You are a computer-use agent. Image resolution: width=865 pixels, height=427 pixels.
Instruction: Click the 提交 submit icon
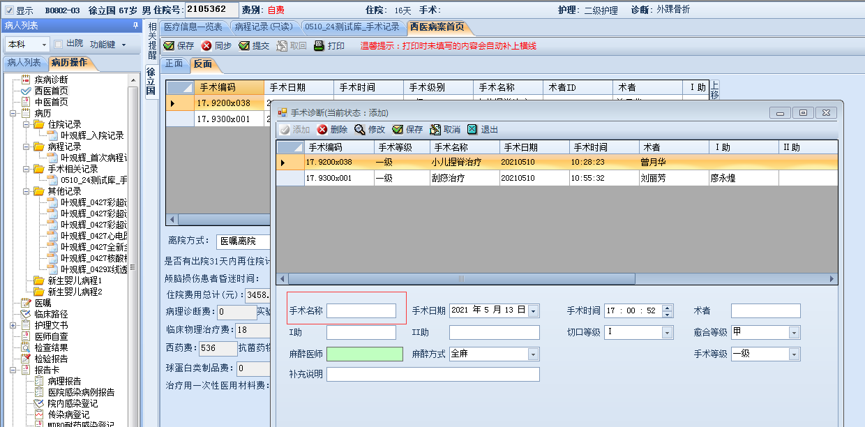pos(244,45)
